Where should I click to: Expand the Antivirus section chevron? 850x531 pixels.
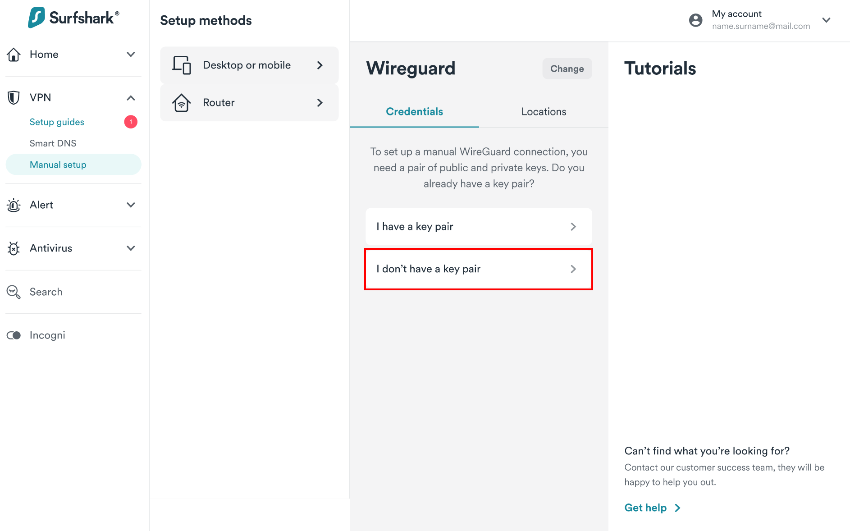tap(131, 248)
